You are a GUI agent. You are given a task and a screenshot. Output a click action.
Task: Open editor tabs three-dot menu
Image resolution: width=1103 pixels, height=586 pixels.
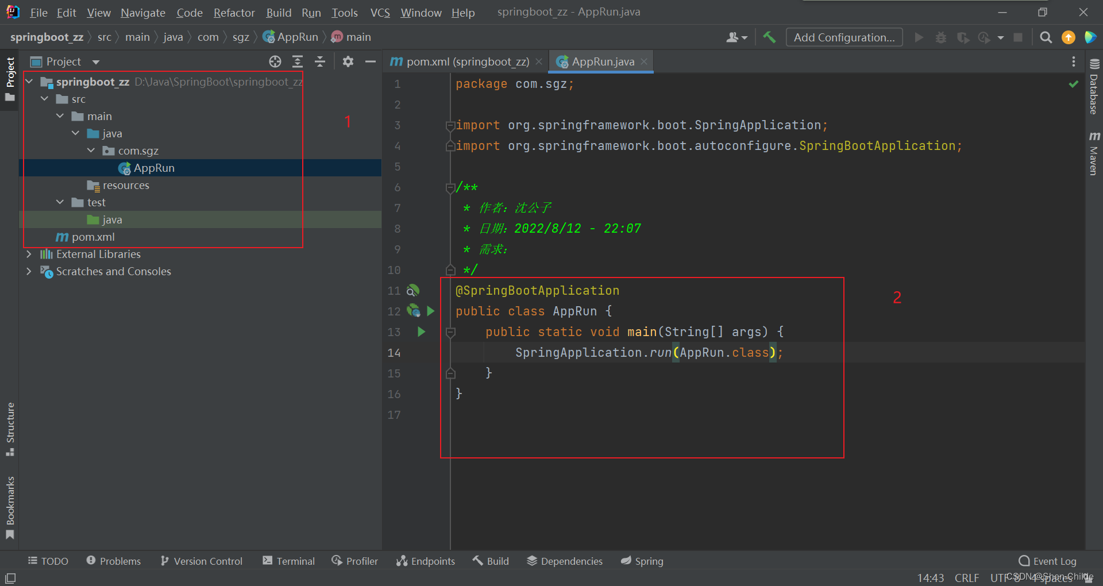click(x=1073, y=61)
